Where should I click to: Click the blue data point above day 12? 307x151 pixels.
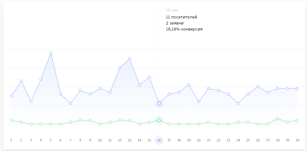[120, 68]
